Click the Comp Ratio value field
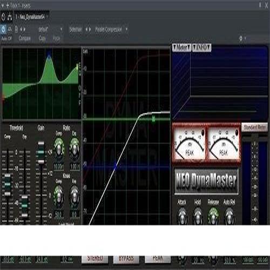This screenshot has height=270, width=270. (x=59, y=166)
